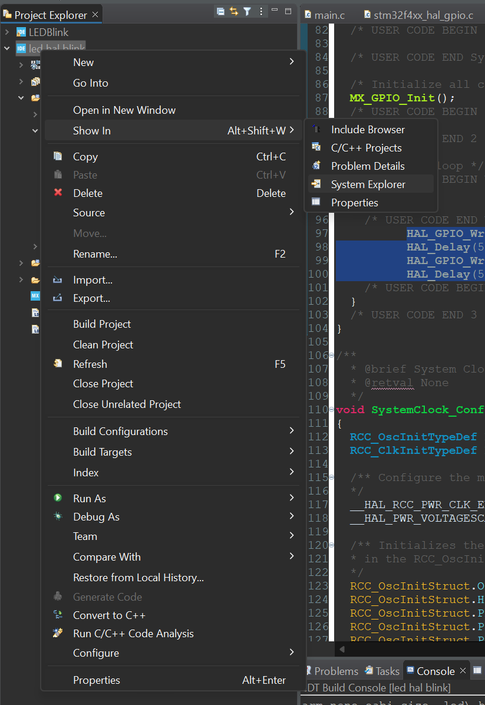The width and height of the screenshot is (485, 705).
Task: Click the Debug As bug icon
Action: click(x=57, y=517)
